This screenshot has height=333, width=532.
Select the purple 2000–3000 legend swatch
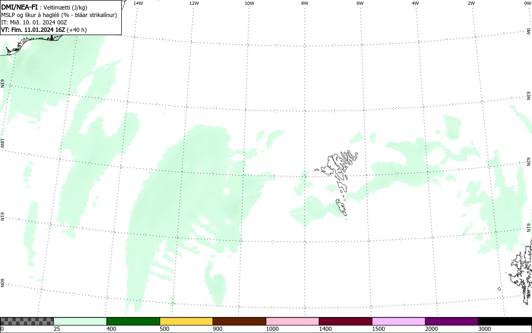tap(452, 321)
